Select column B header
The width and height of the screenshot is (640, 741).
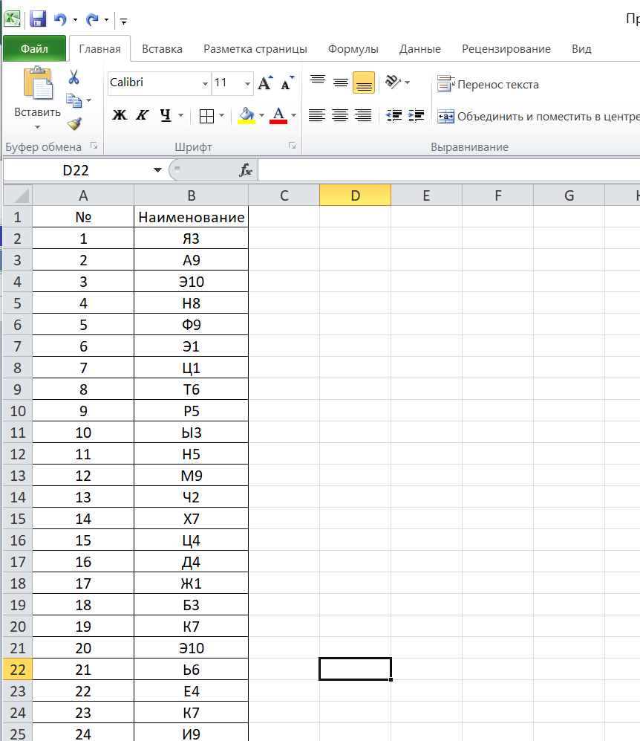[x=191, y=195]
